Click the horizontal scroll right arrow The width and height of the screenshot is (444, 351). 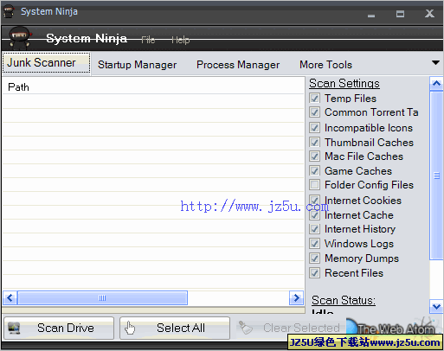point(296,297)
